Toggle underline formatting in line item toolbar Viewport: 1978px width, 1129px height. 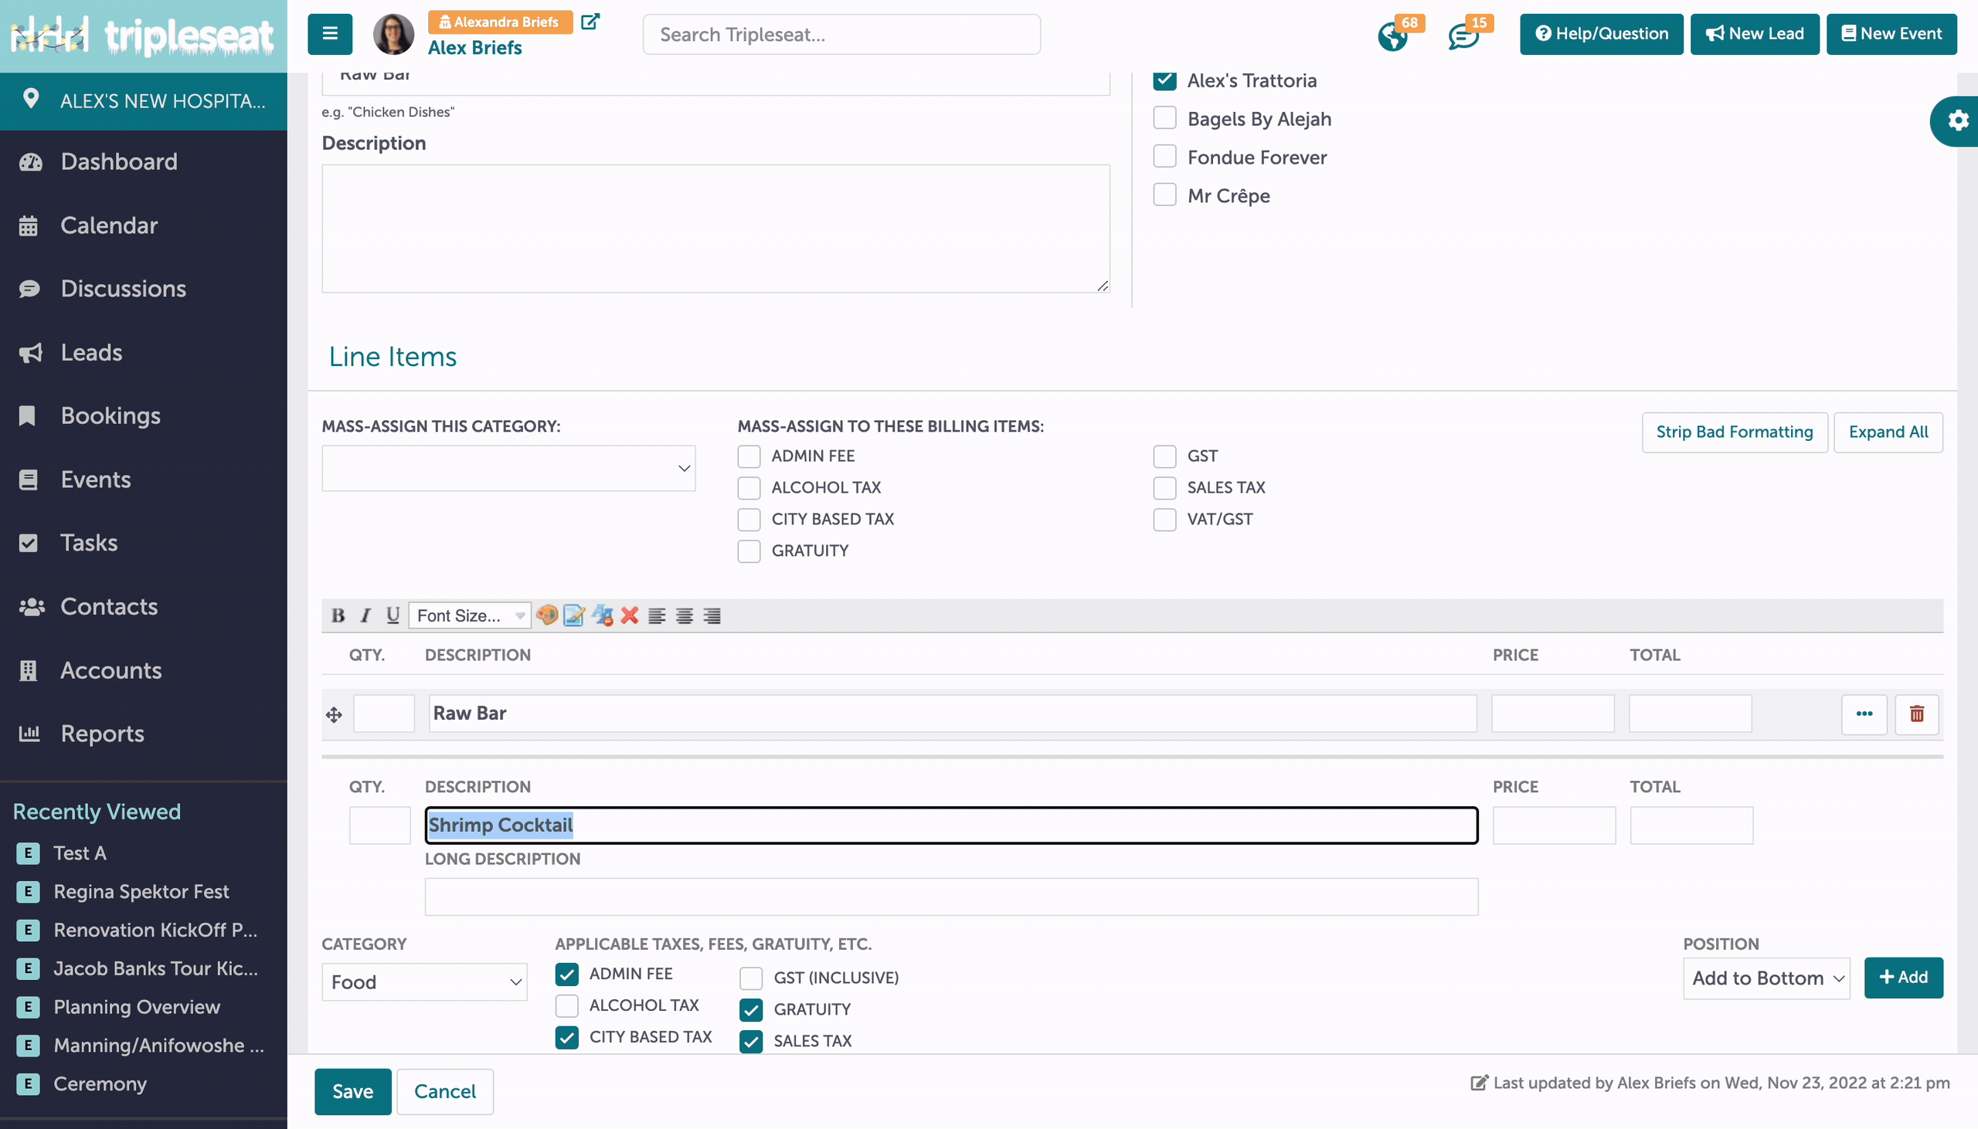[x=393, y=615]
